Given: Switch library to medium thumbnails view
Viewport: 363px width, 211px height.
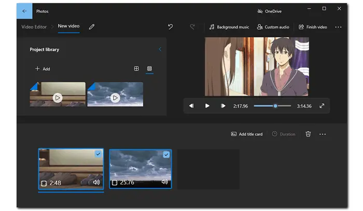Looking at the screenshot, I should click(x=136, y=68).
